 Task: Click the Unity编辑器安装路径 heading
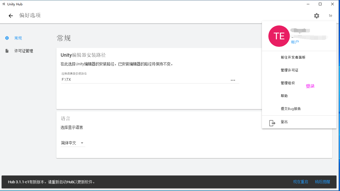pos(83,55)
